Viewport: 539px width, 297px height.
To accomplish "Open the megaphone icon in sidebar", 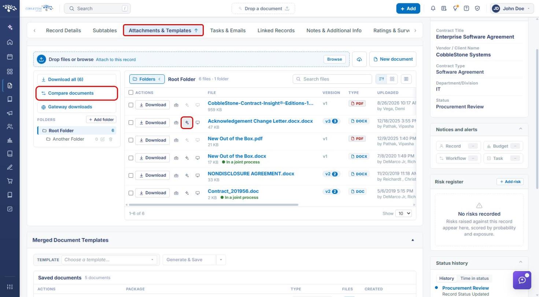I will pyautogui.click(x=10, y=113).
